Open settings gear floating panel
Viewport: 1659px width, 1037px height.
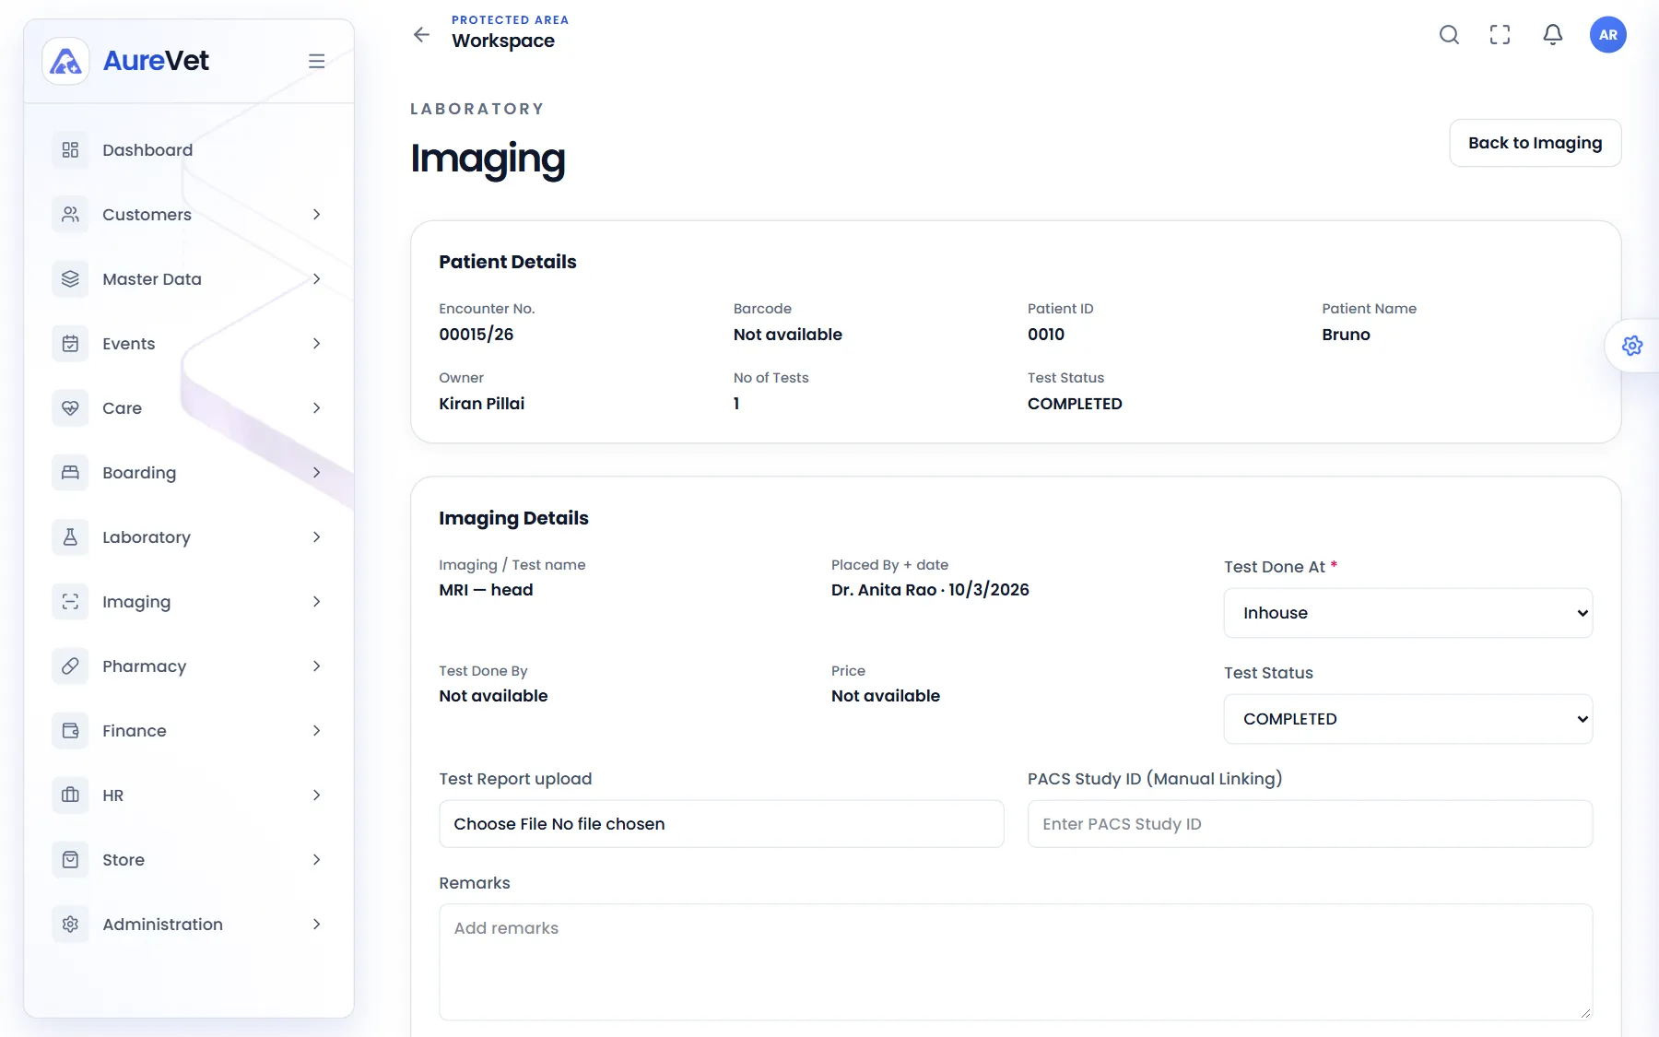[x=1632, y=346]
